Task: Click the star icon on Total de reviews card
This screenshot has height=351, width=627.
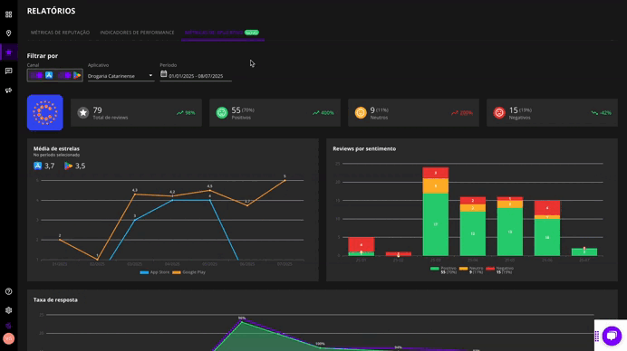Action: (83, 112)
